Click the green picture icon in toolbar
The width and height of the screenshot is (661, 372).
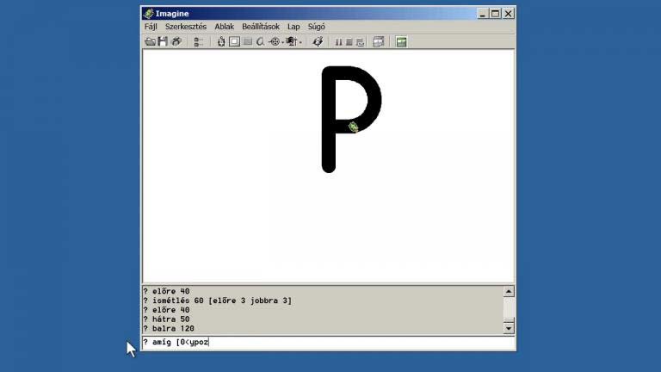tap(401, 41)
